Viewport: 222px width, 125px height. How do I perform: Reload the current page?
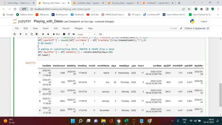tap(15, 9)
